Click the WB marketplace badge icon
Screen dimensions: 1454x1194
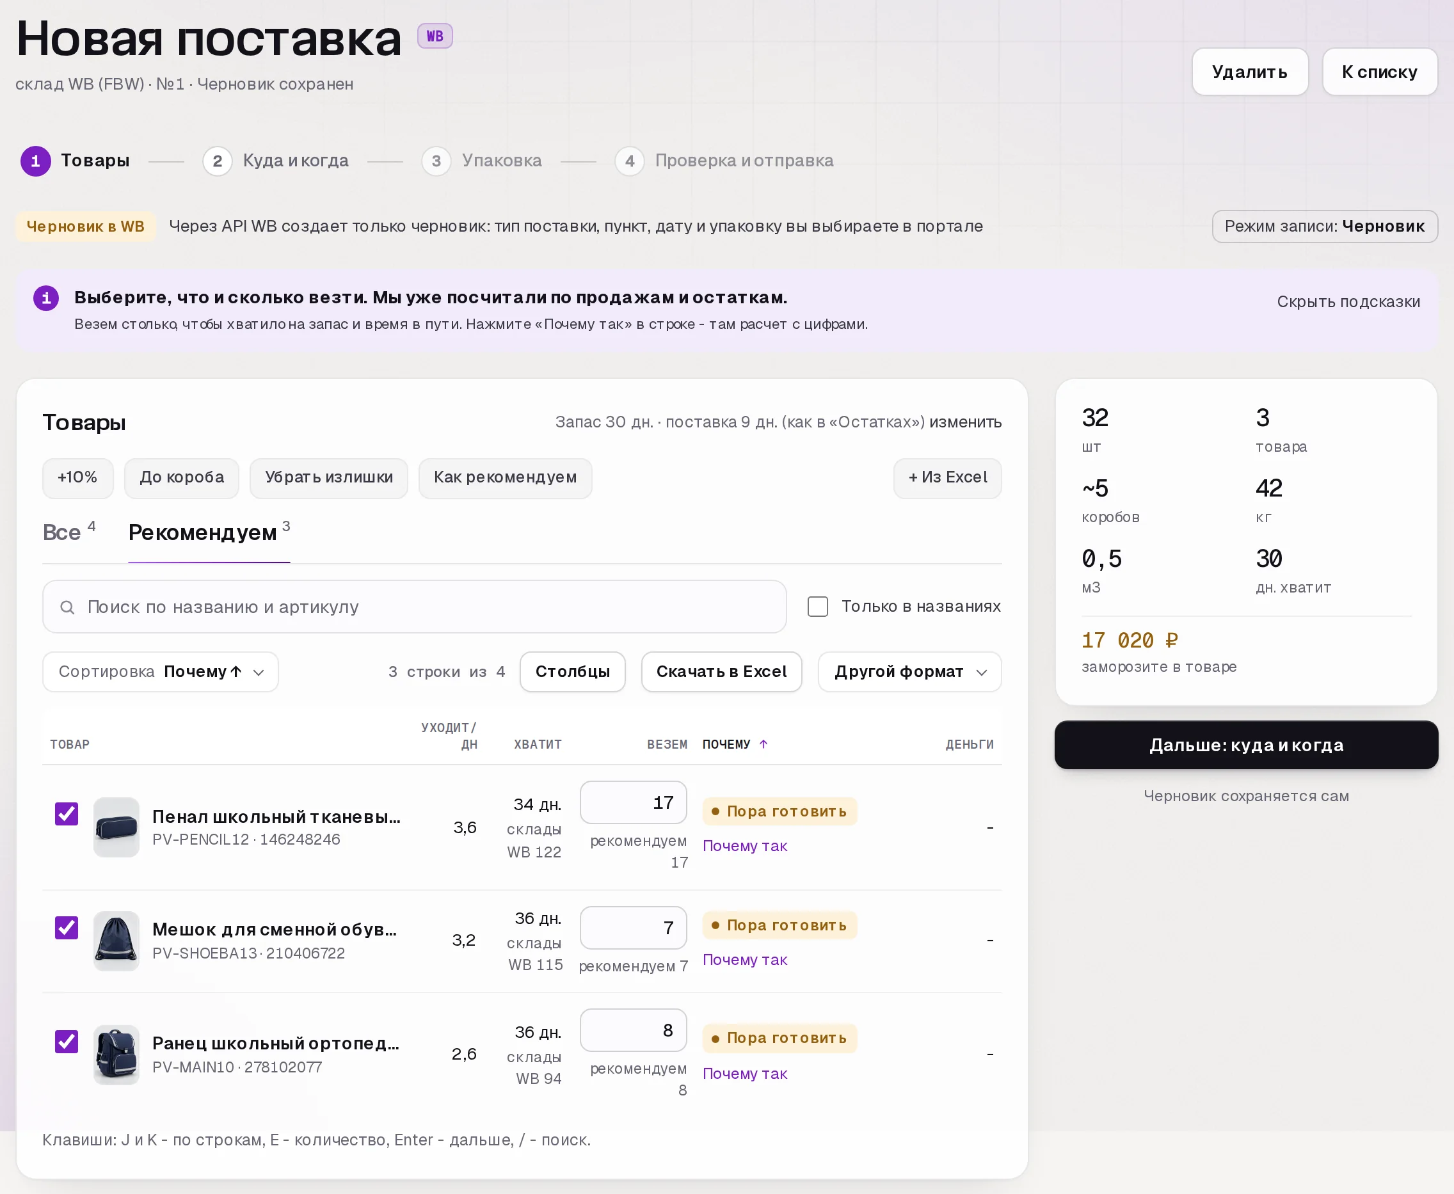(435, 36)
